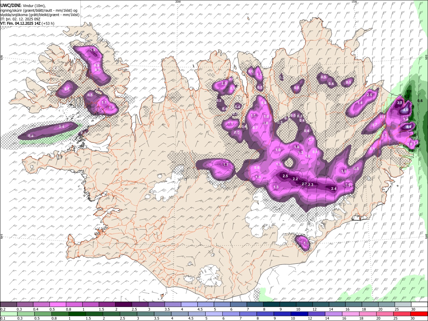Viewport: 428px width, 321px height.
Task: Click the white top-row swatch after 30
Action: coord(419,304)
